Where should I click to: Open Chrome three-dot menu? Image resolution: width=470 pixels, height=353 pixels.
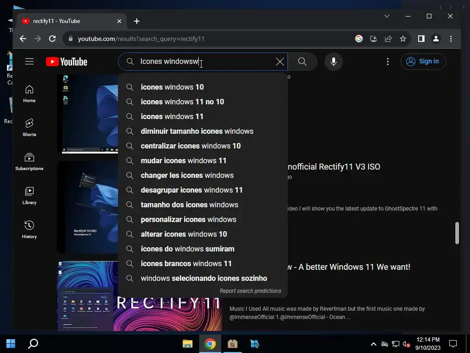(x=451, y=39)
